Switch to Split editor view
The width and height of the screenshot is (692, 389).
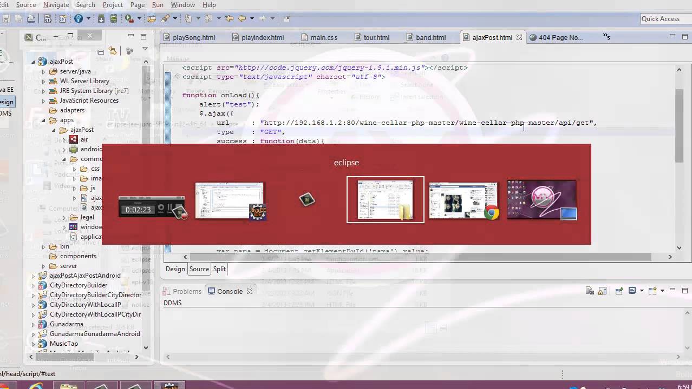(x=219, y=269)
